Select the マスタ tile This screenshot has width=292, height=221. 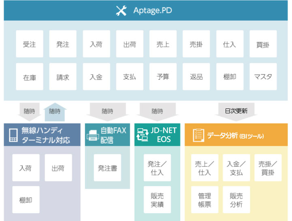pyautogui.click(x=263, y=77)
